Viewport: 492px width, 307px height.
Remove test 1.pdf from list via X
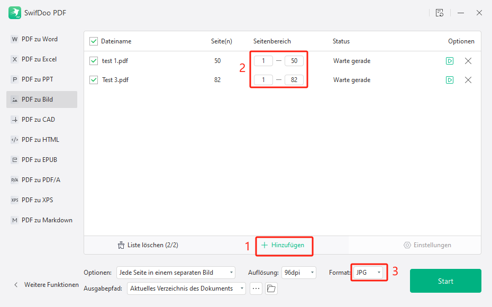[468, 61]
